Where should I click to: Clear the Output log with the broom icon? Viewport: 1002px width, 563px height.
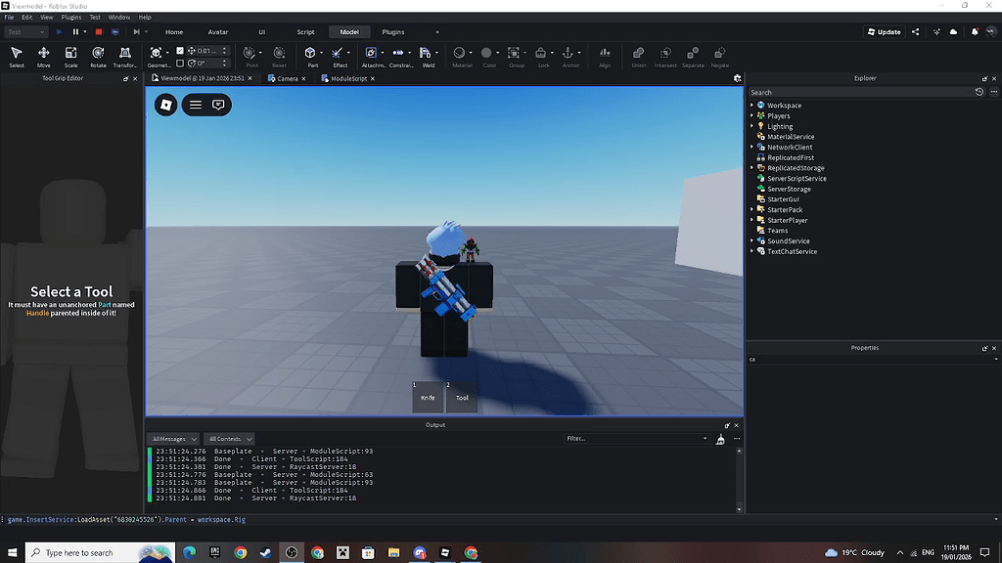click(x=720, y=439)
